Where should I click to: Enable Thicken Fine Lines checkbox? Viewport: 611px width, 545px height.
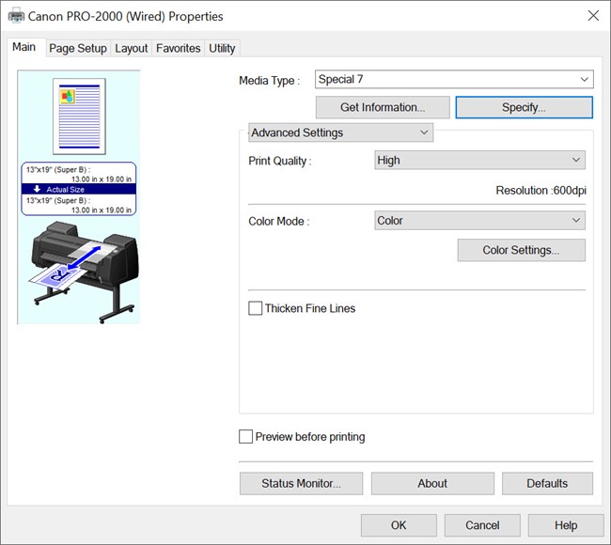point(256,308)
